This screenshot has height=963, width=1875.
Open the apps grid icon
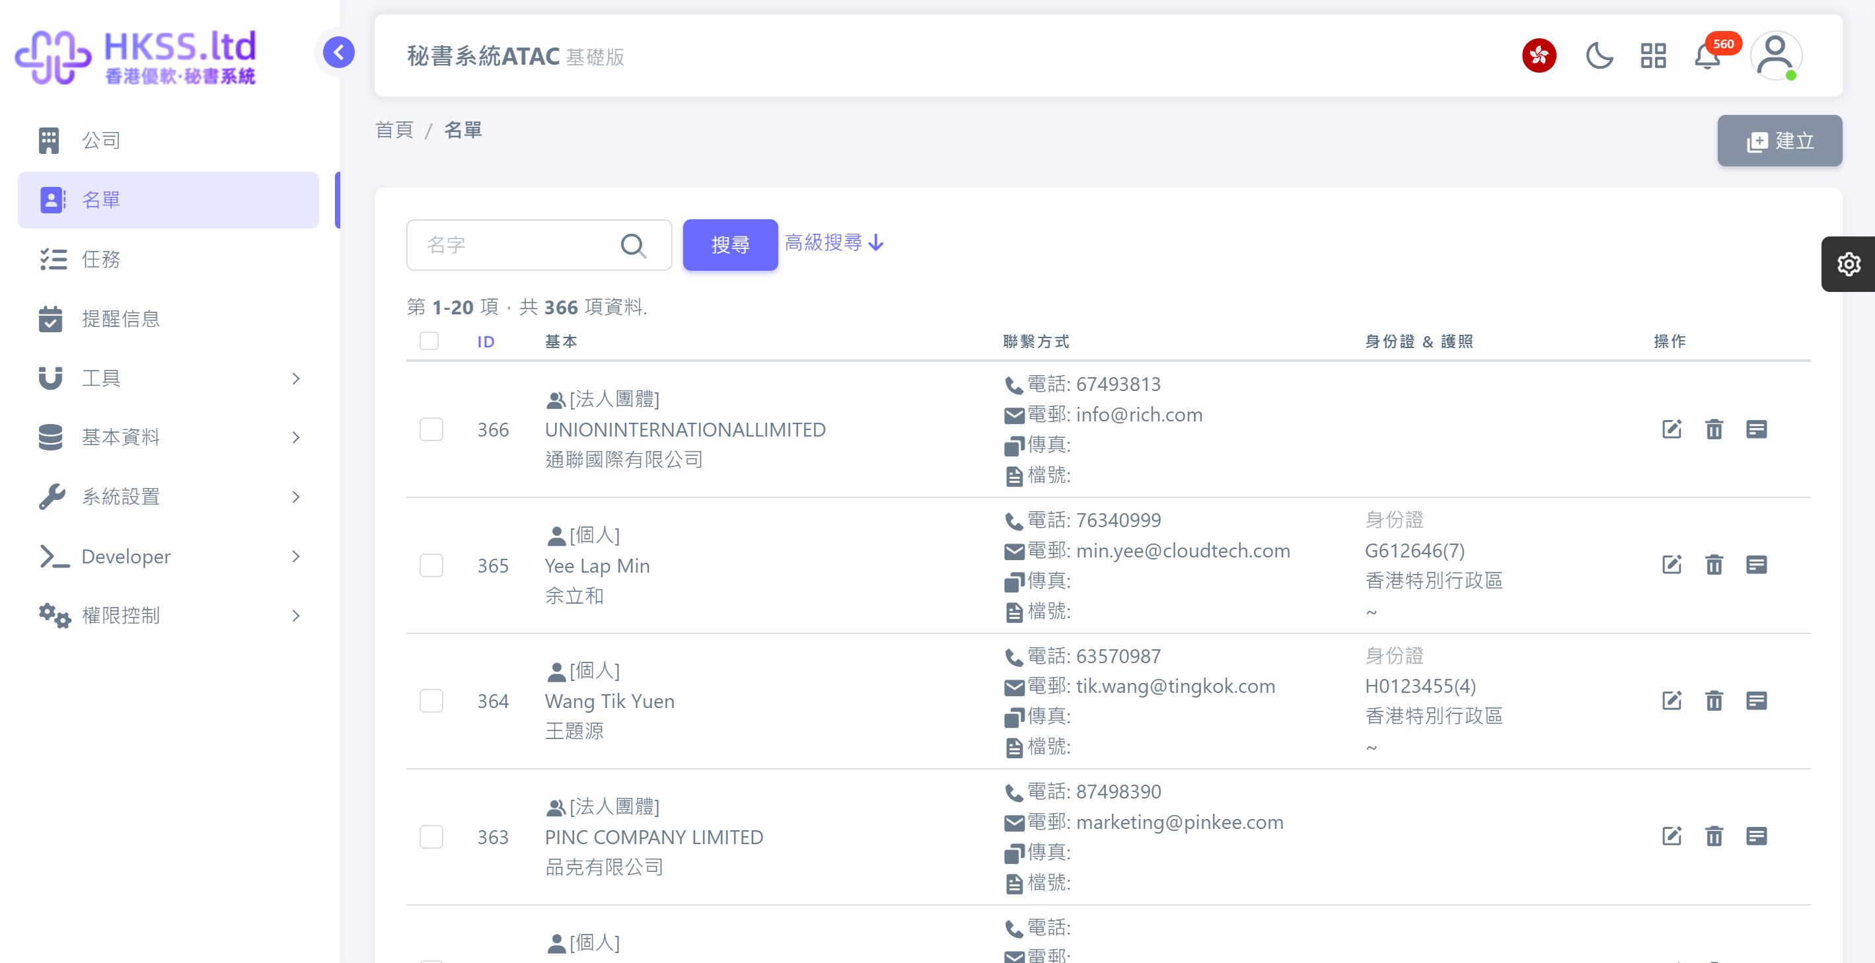[x=1653, y=55]
